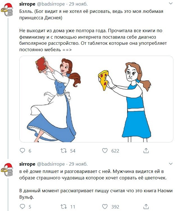Like the second tweet with 392 likes
Viewport: 177px width, 211px height.
point(105,207)
